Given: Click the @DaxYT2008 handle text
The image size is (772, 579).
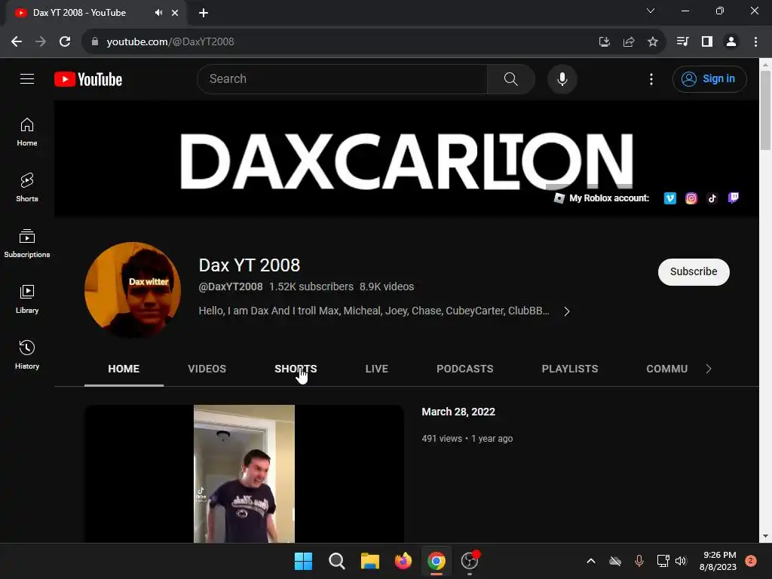Looking at the screenshot, I should 231,286.
